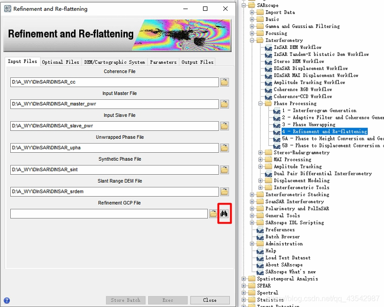Image resolution: width=384 pixels, height=307 pixels.
Task: Expand the Focusing folder
Action: (252, 33)
